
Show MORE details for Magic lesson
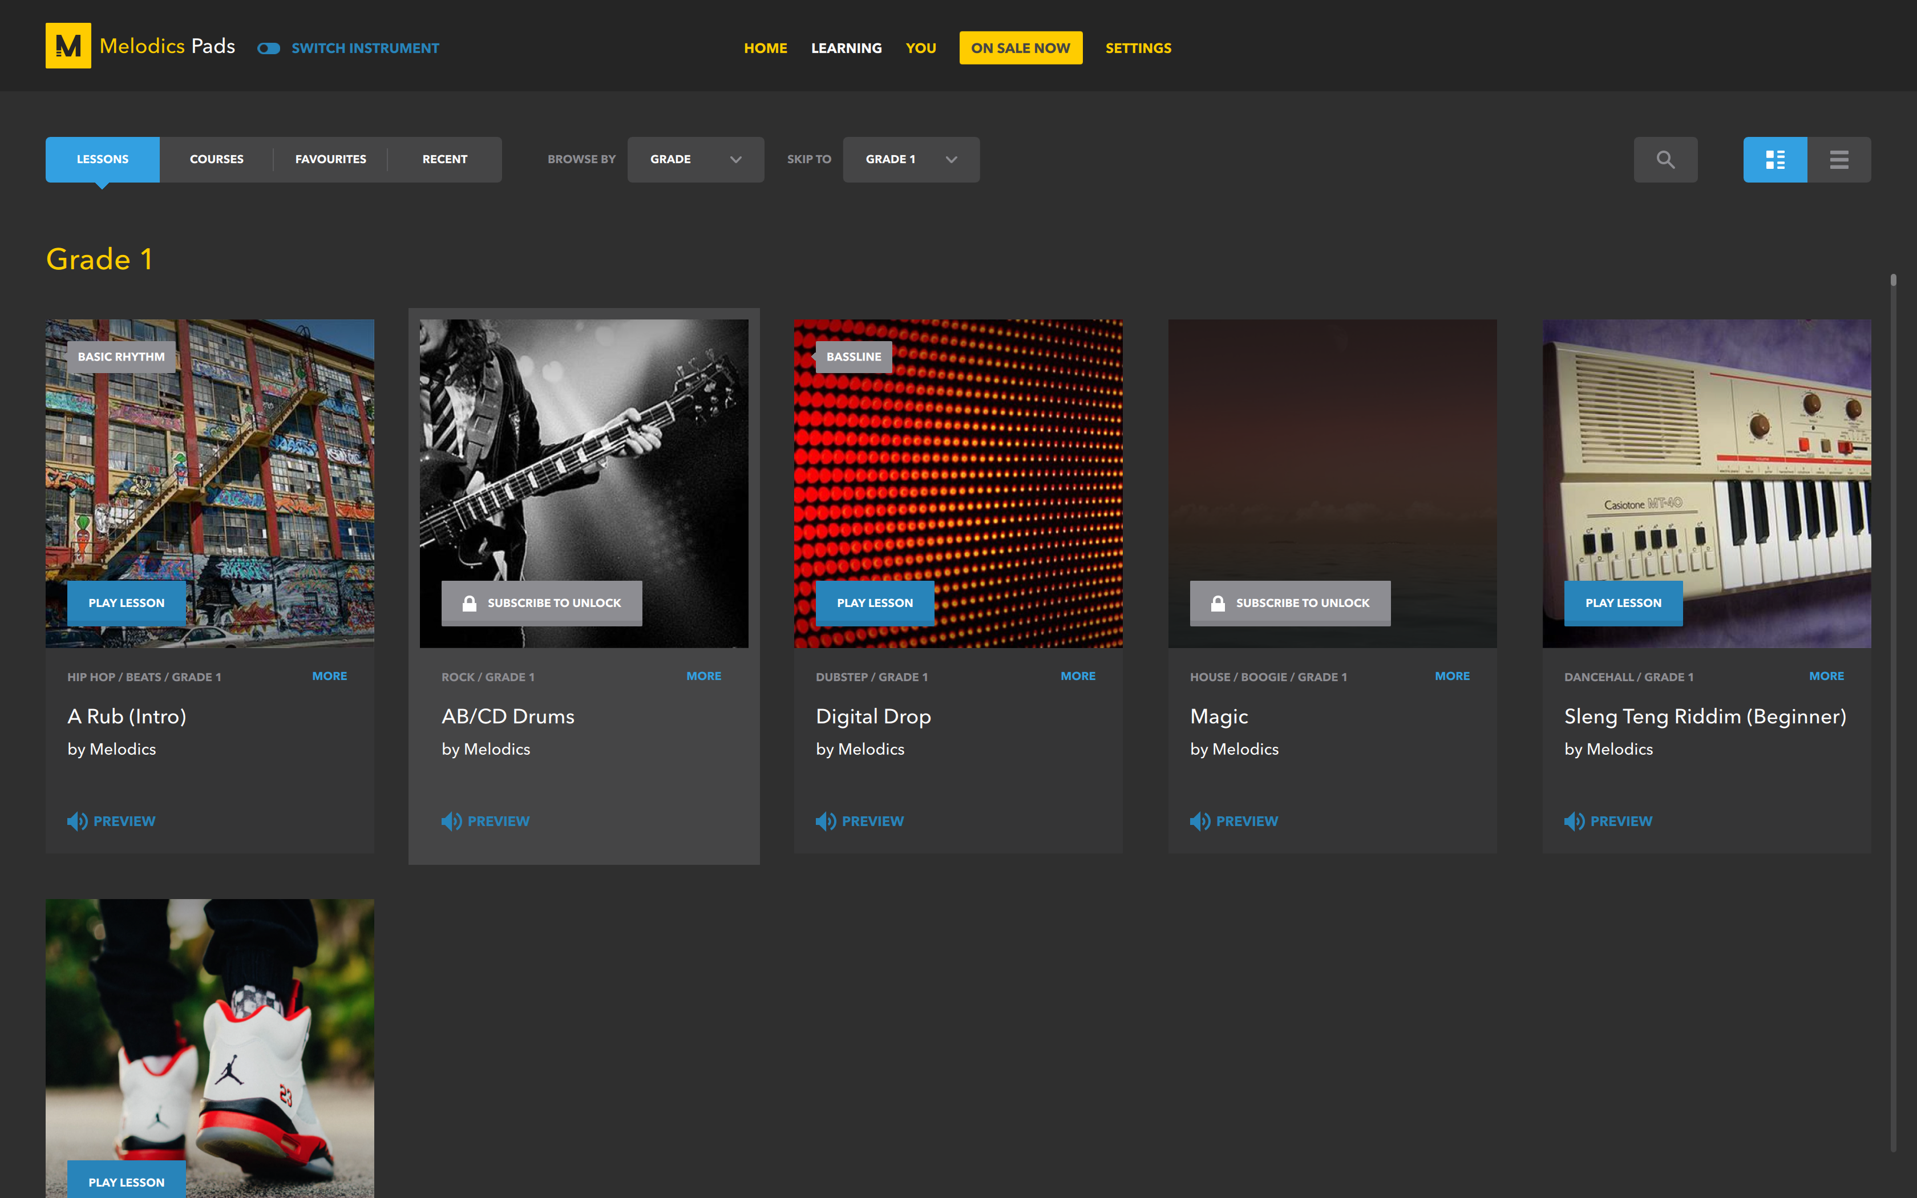click(x=1451, y=676)
